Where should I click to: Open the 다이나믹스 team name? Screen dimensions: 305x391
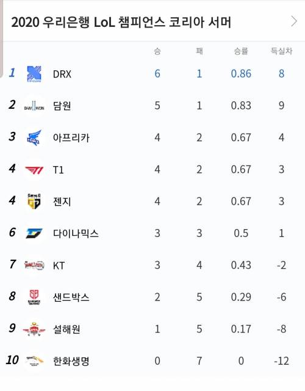(76, 233)
